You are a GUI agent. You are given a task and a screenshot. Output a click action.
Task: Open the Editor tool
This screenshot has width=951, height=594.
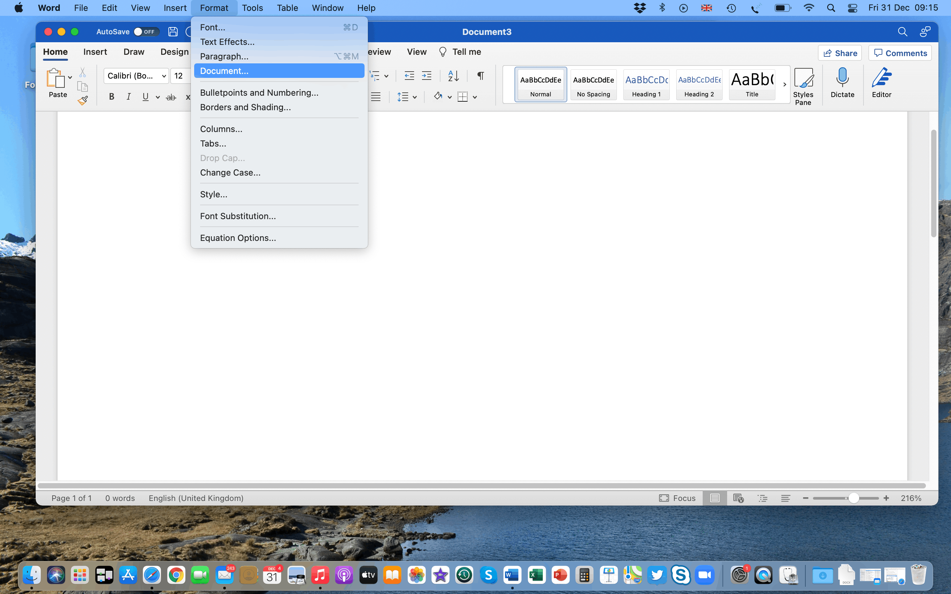(881, 83)
